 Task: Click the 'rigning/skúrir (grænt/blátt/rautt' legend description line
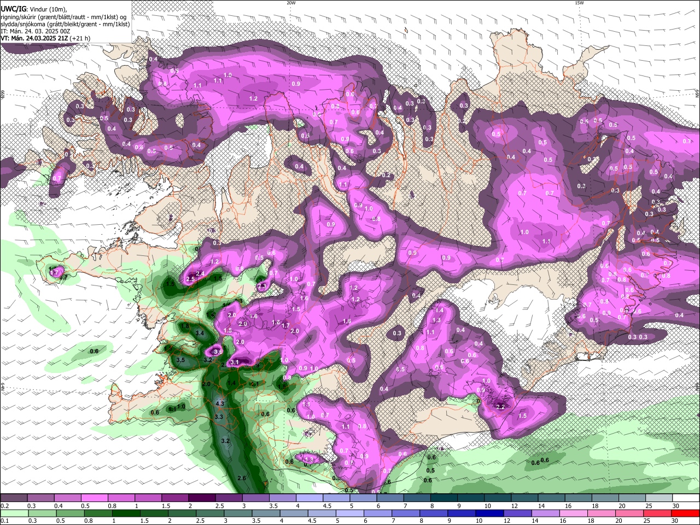[65, 17]
